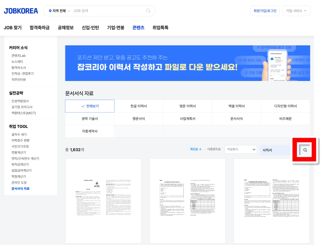Viewport: 321px width, 245px height.
Task: Expand the 기업 서비스 menu
Action: point(296,11)
